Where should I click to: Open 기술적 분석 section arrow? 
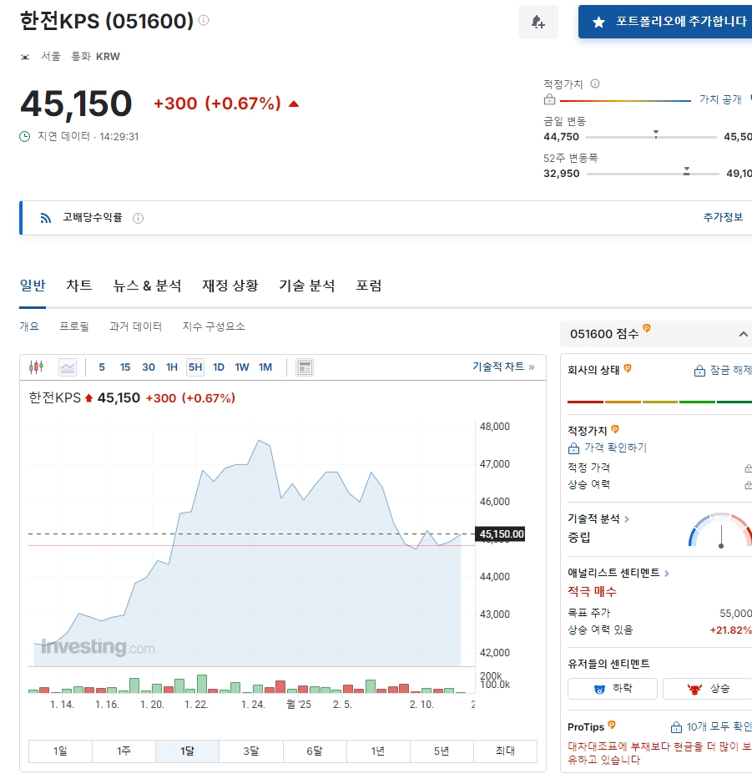627,519
